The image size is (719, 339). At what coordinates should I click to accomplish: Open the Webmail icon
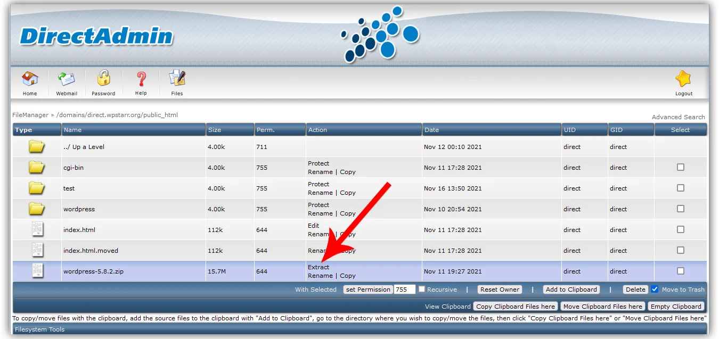pyautogui.click(x=67, y=79)
